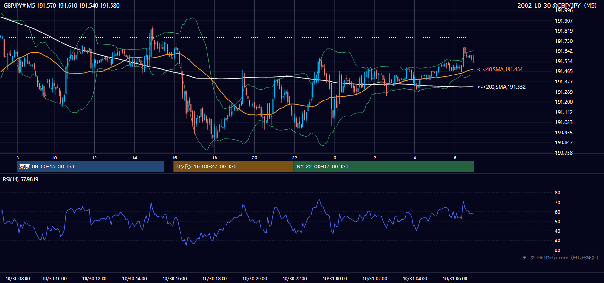Click the 200 SMA 191.332 label
This screenshot has width=604, height=283.
tap(501, 87)
